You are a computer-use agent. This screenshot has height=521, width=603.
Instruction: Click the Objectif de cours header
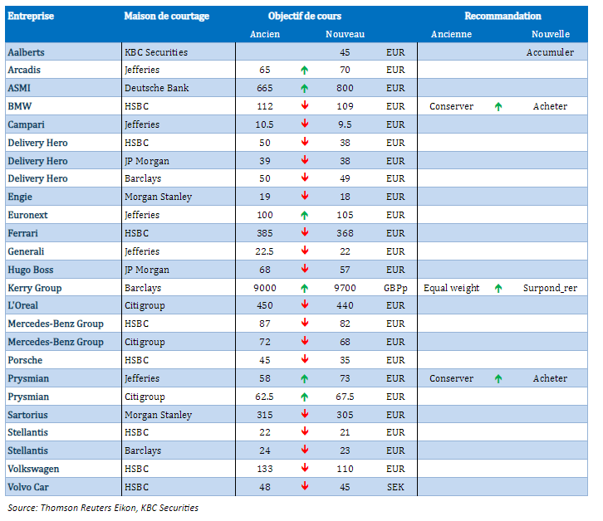[305, 16]
